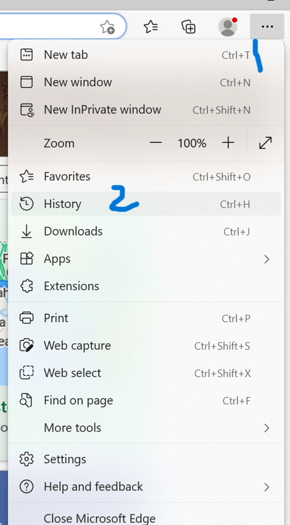Open Downloads from the menu
The height and width of the screenshot is (525, 290).
146,232
